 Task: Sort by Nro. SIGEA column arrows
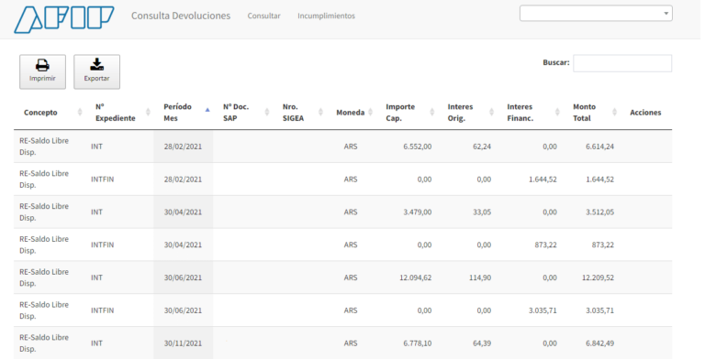click(x=320, y=112)
